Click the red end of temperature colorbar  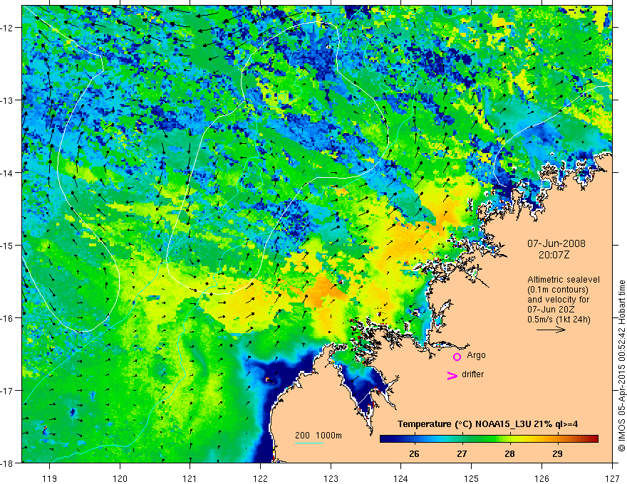pyautogui.click(x=595, y=439)
